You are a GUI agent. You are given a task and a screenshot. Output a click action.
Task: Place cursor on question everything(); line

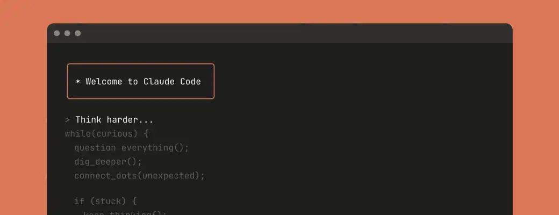click(132, 148)
